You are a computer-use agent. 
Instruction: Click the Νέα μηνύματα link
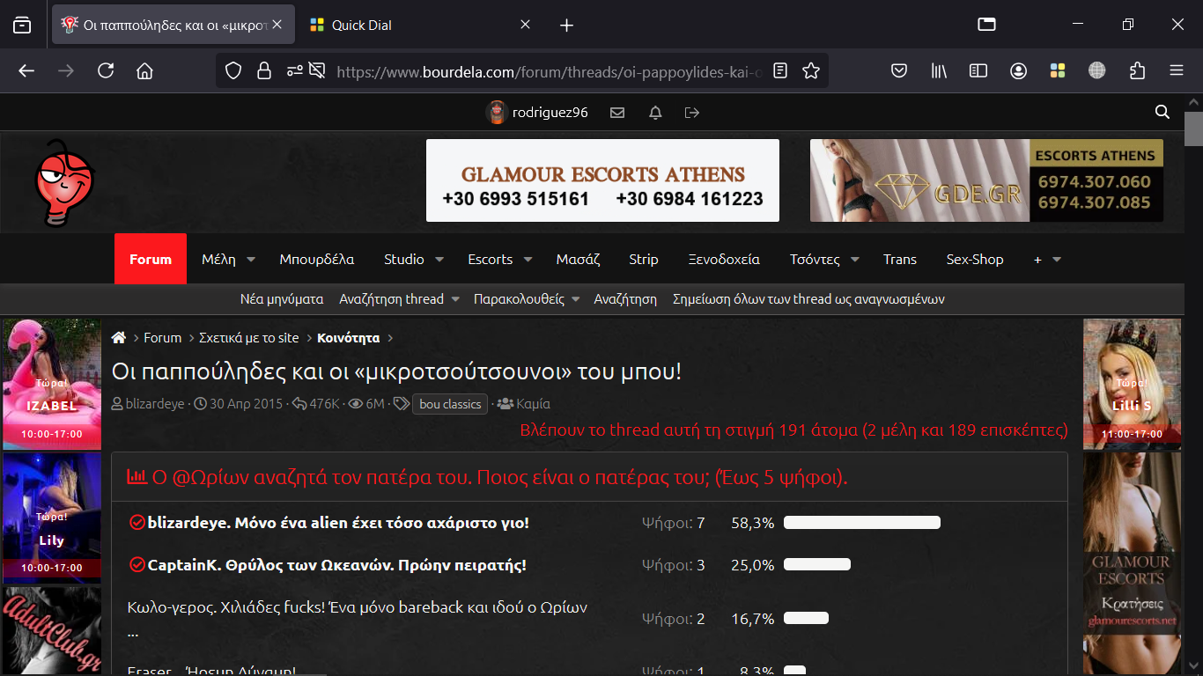click(282, 299)
